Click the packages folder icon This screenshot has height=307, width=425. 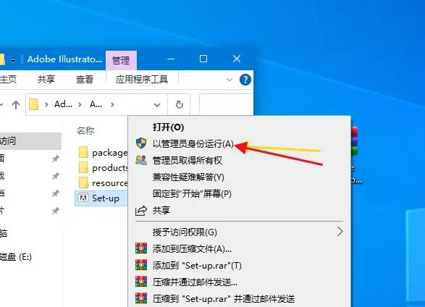(x=83, y=152)
